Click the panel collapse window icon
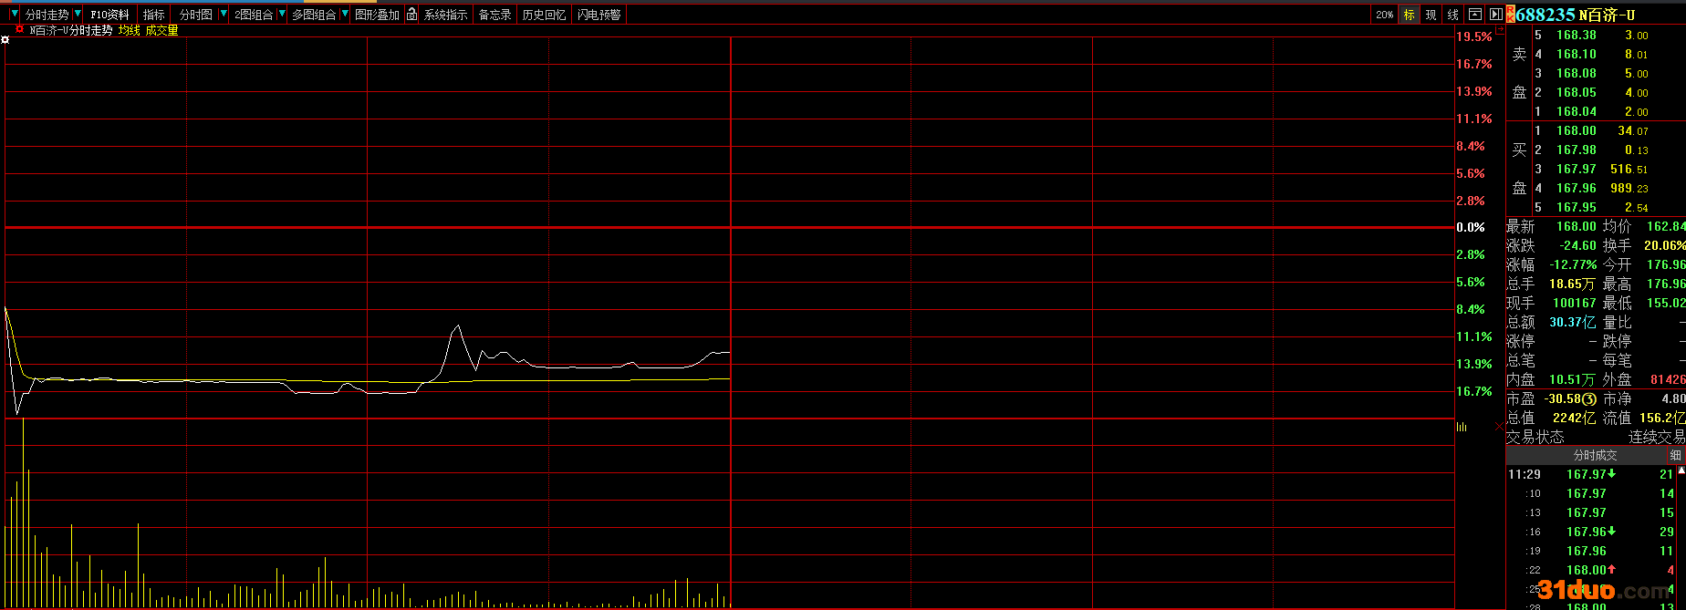Image resolution: width=1686 pixels, height=610 pixels. point(1476,15)
